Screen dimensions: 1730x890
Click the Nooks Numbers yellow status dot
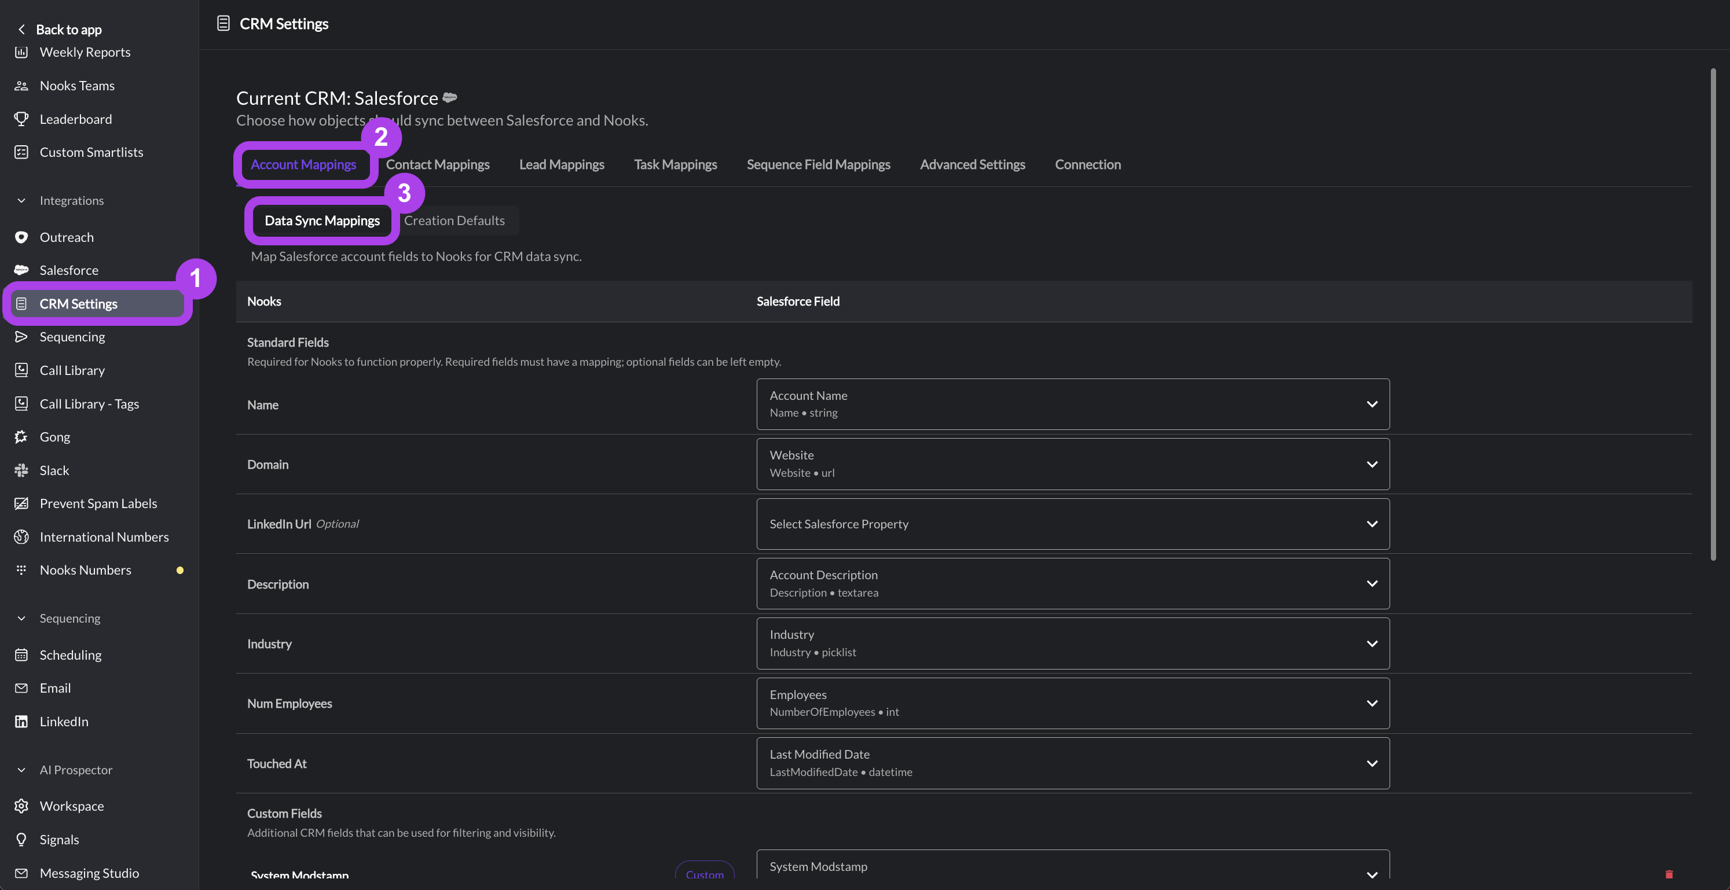[180, 570]
